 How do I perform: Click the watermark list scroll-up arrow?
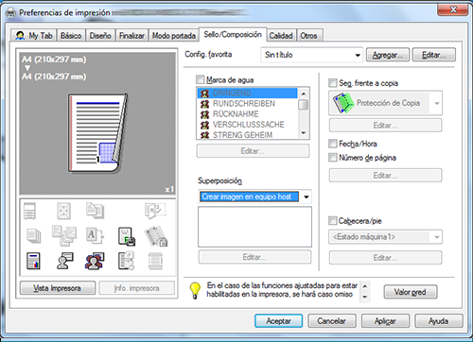[x=304, y=94]
